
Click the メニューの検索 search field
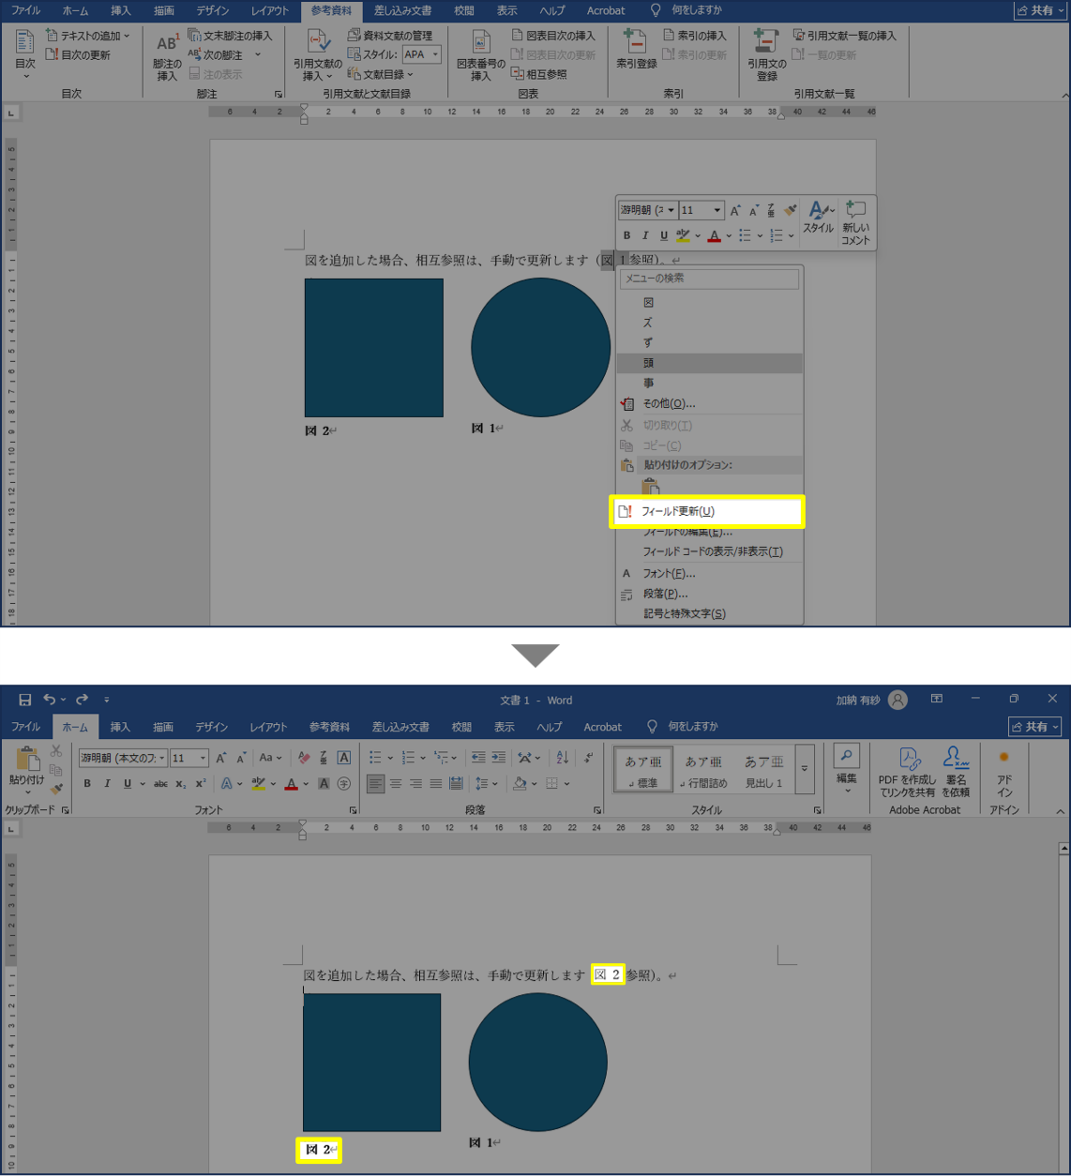coord(709,279)
